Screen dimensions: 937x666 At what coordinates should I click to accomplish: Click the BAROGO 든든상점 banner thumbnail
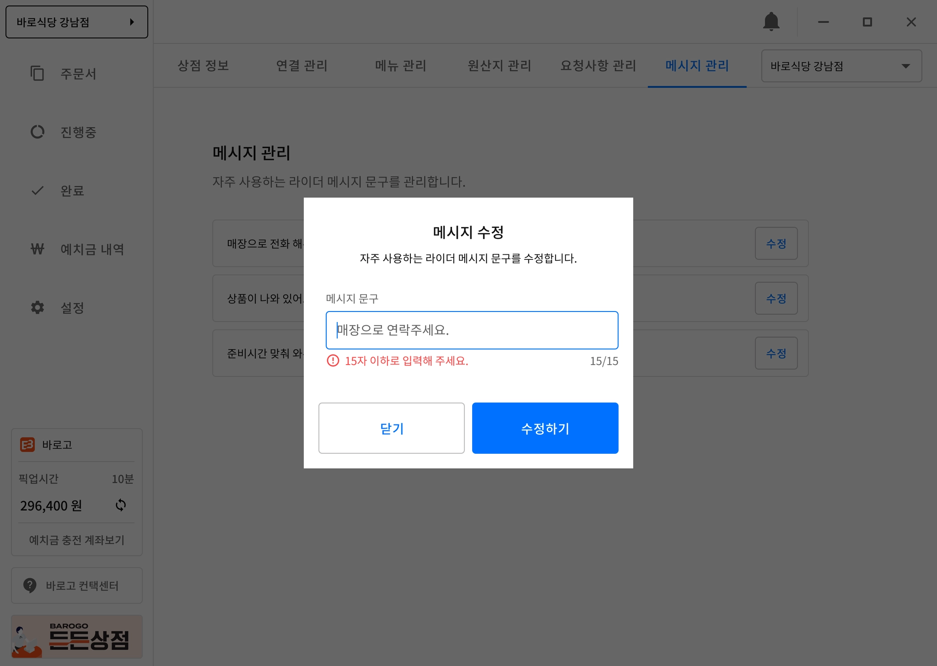(x=76, y=636)
